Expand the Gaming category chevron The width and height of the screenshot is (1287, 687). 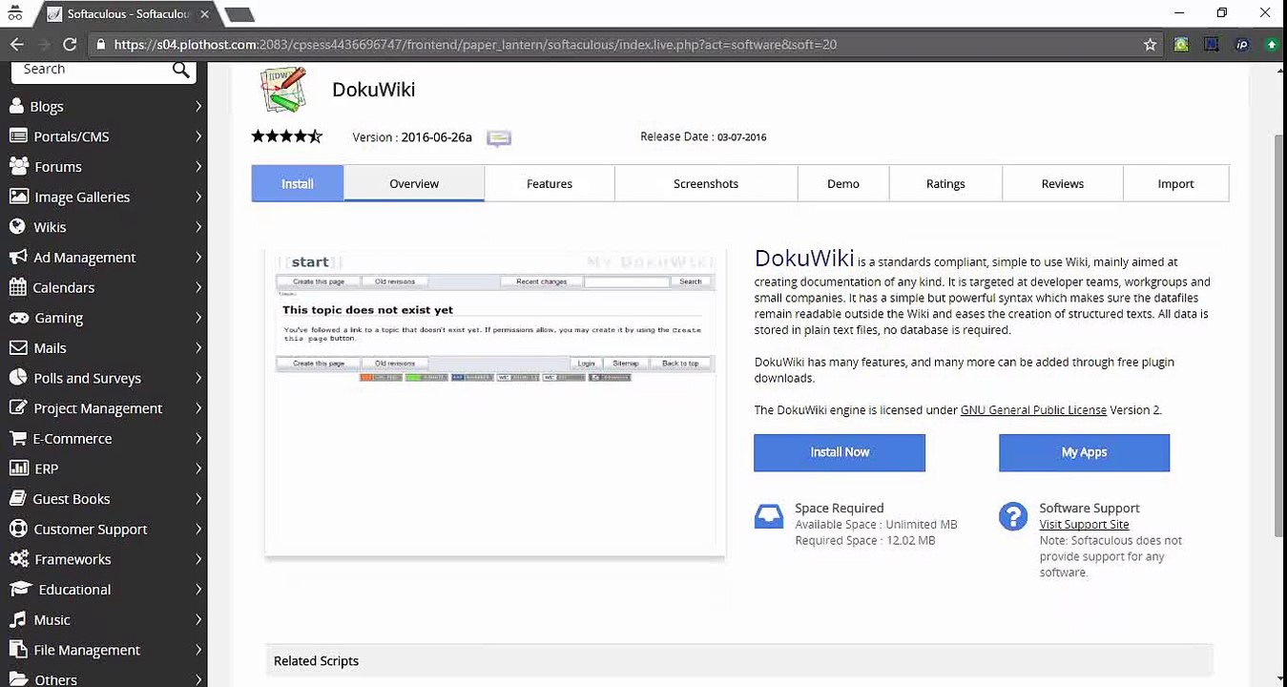198,318
